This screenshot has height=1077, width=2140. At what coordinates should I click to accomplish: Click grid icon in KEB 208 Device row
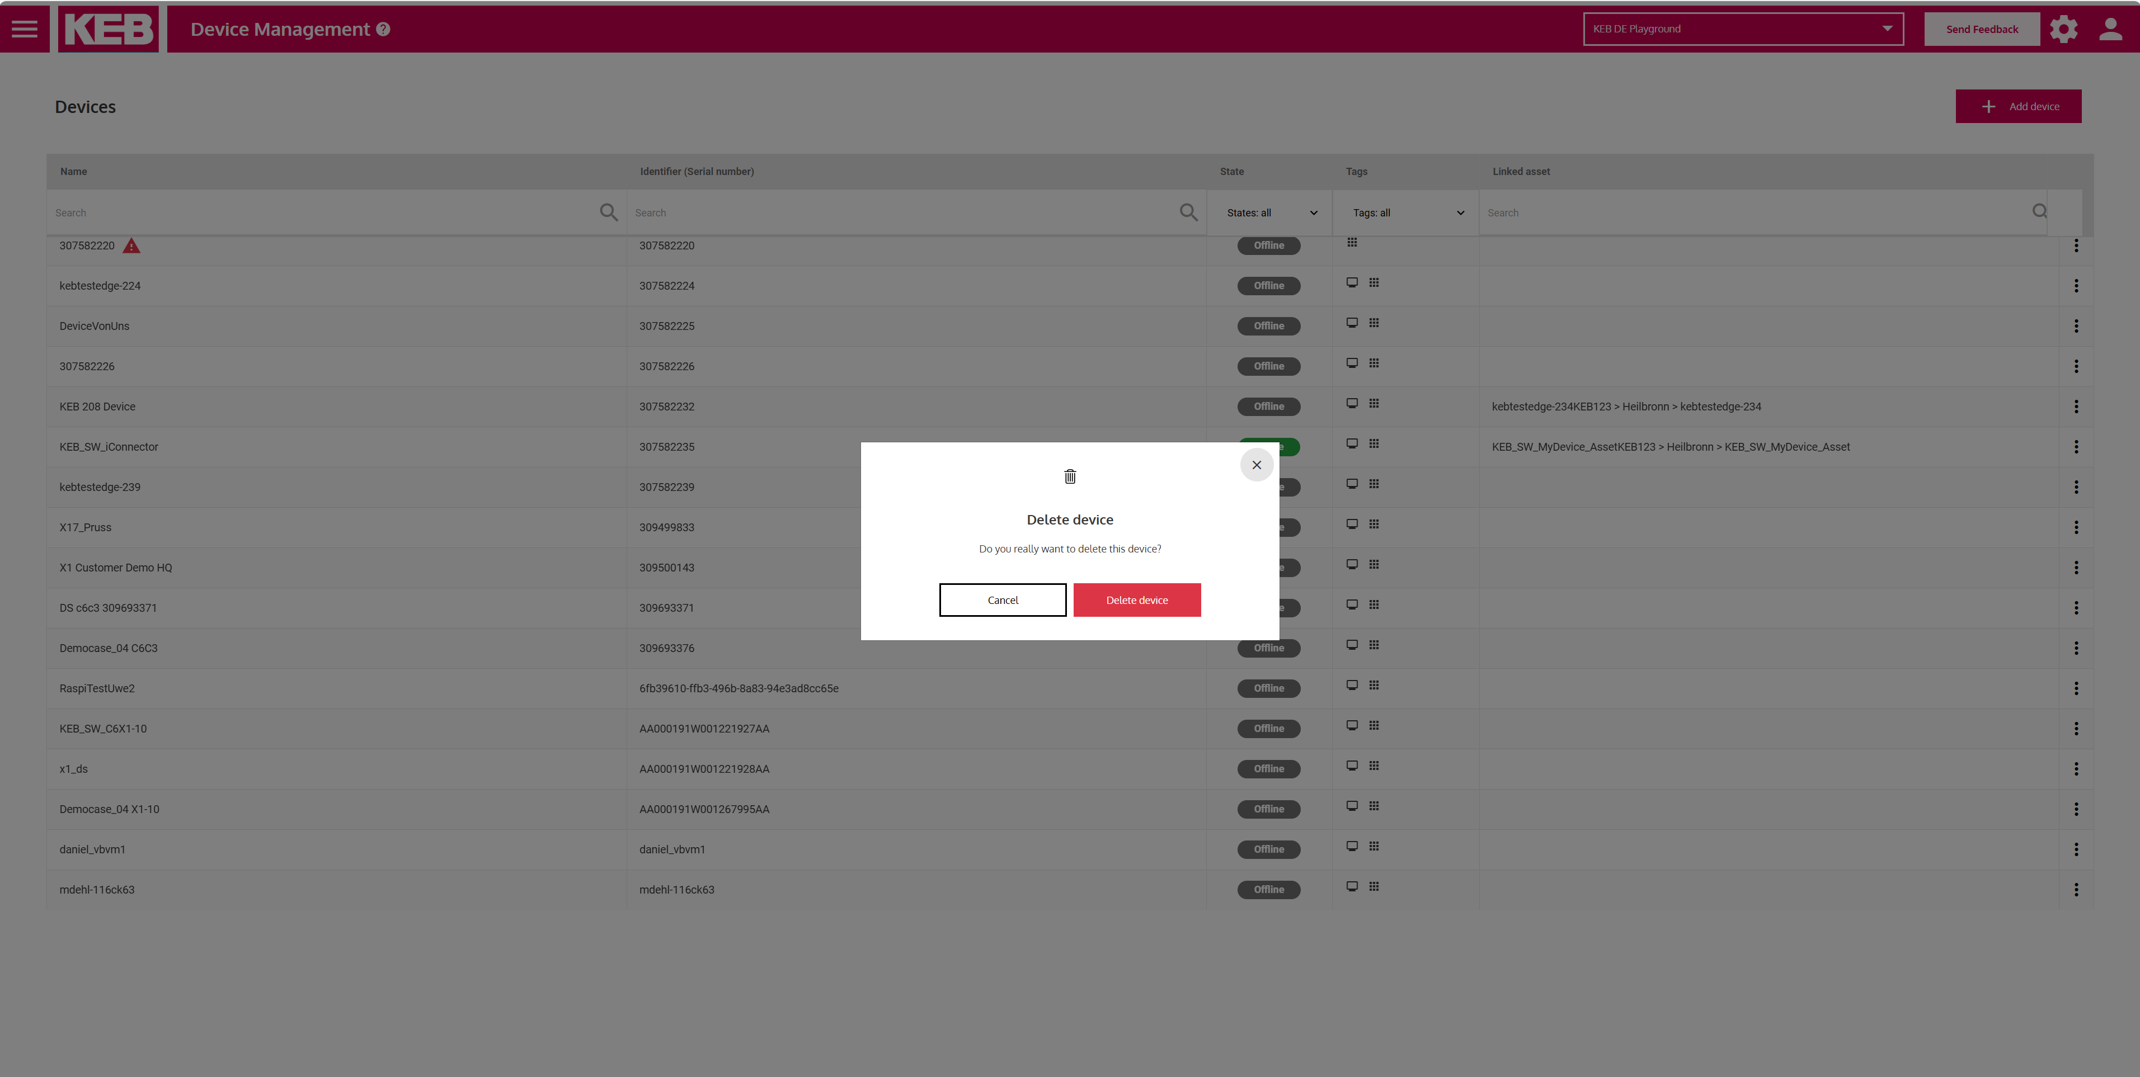click(1374, 404)
